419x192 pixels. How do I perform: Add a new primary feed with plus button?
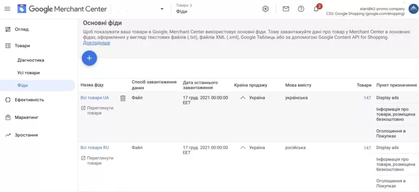(89, 58)
